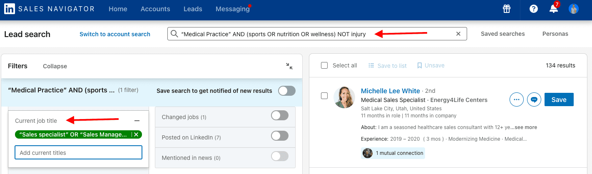Remove the Sales specialist job title tag
The width and height of the screenshot is (592, 174).
click(136, 134)
